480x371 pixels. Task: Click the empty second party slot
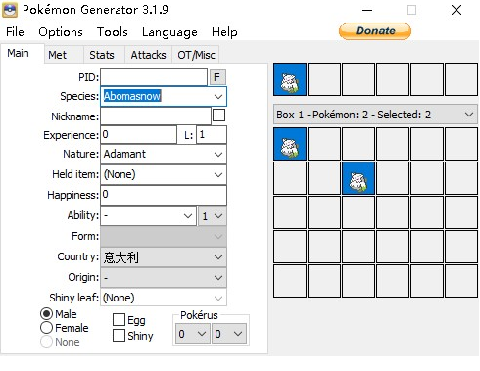[324, 79]
